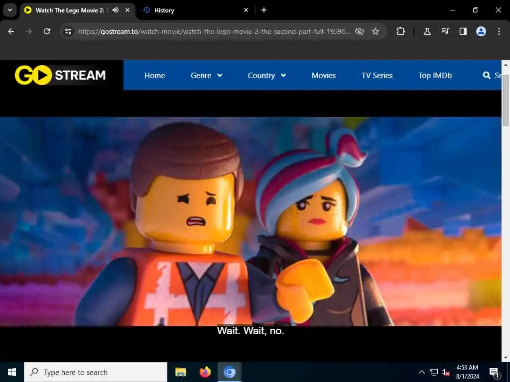Open the profile avatar menu
The width and height of the screenshot is (510, 382).
(x=481, y=31)
